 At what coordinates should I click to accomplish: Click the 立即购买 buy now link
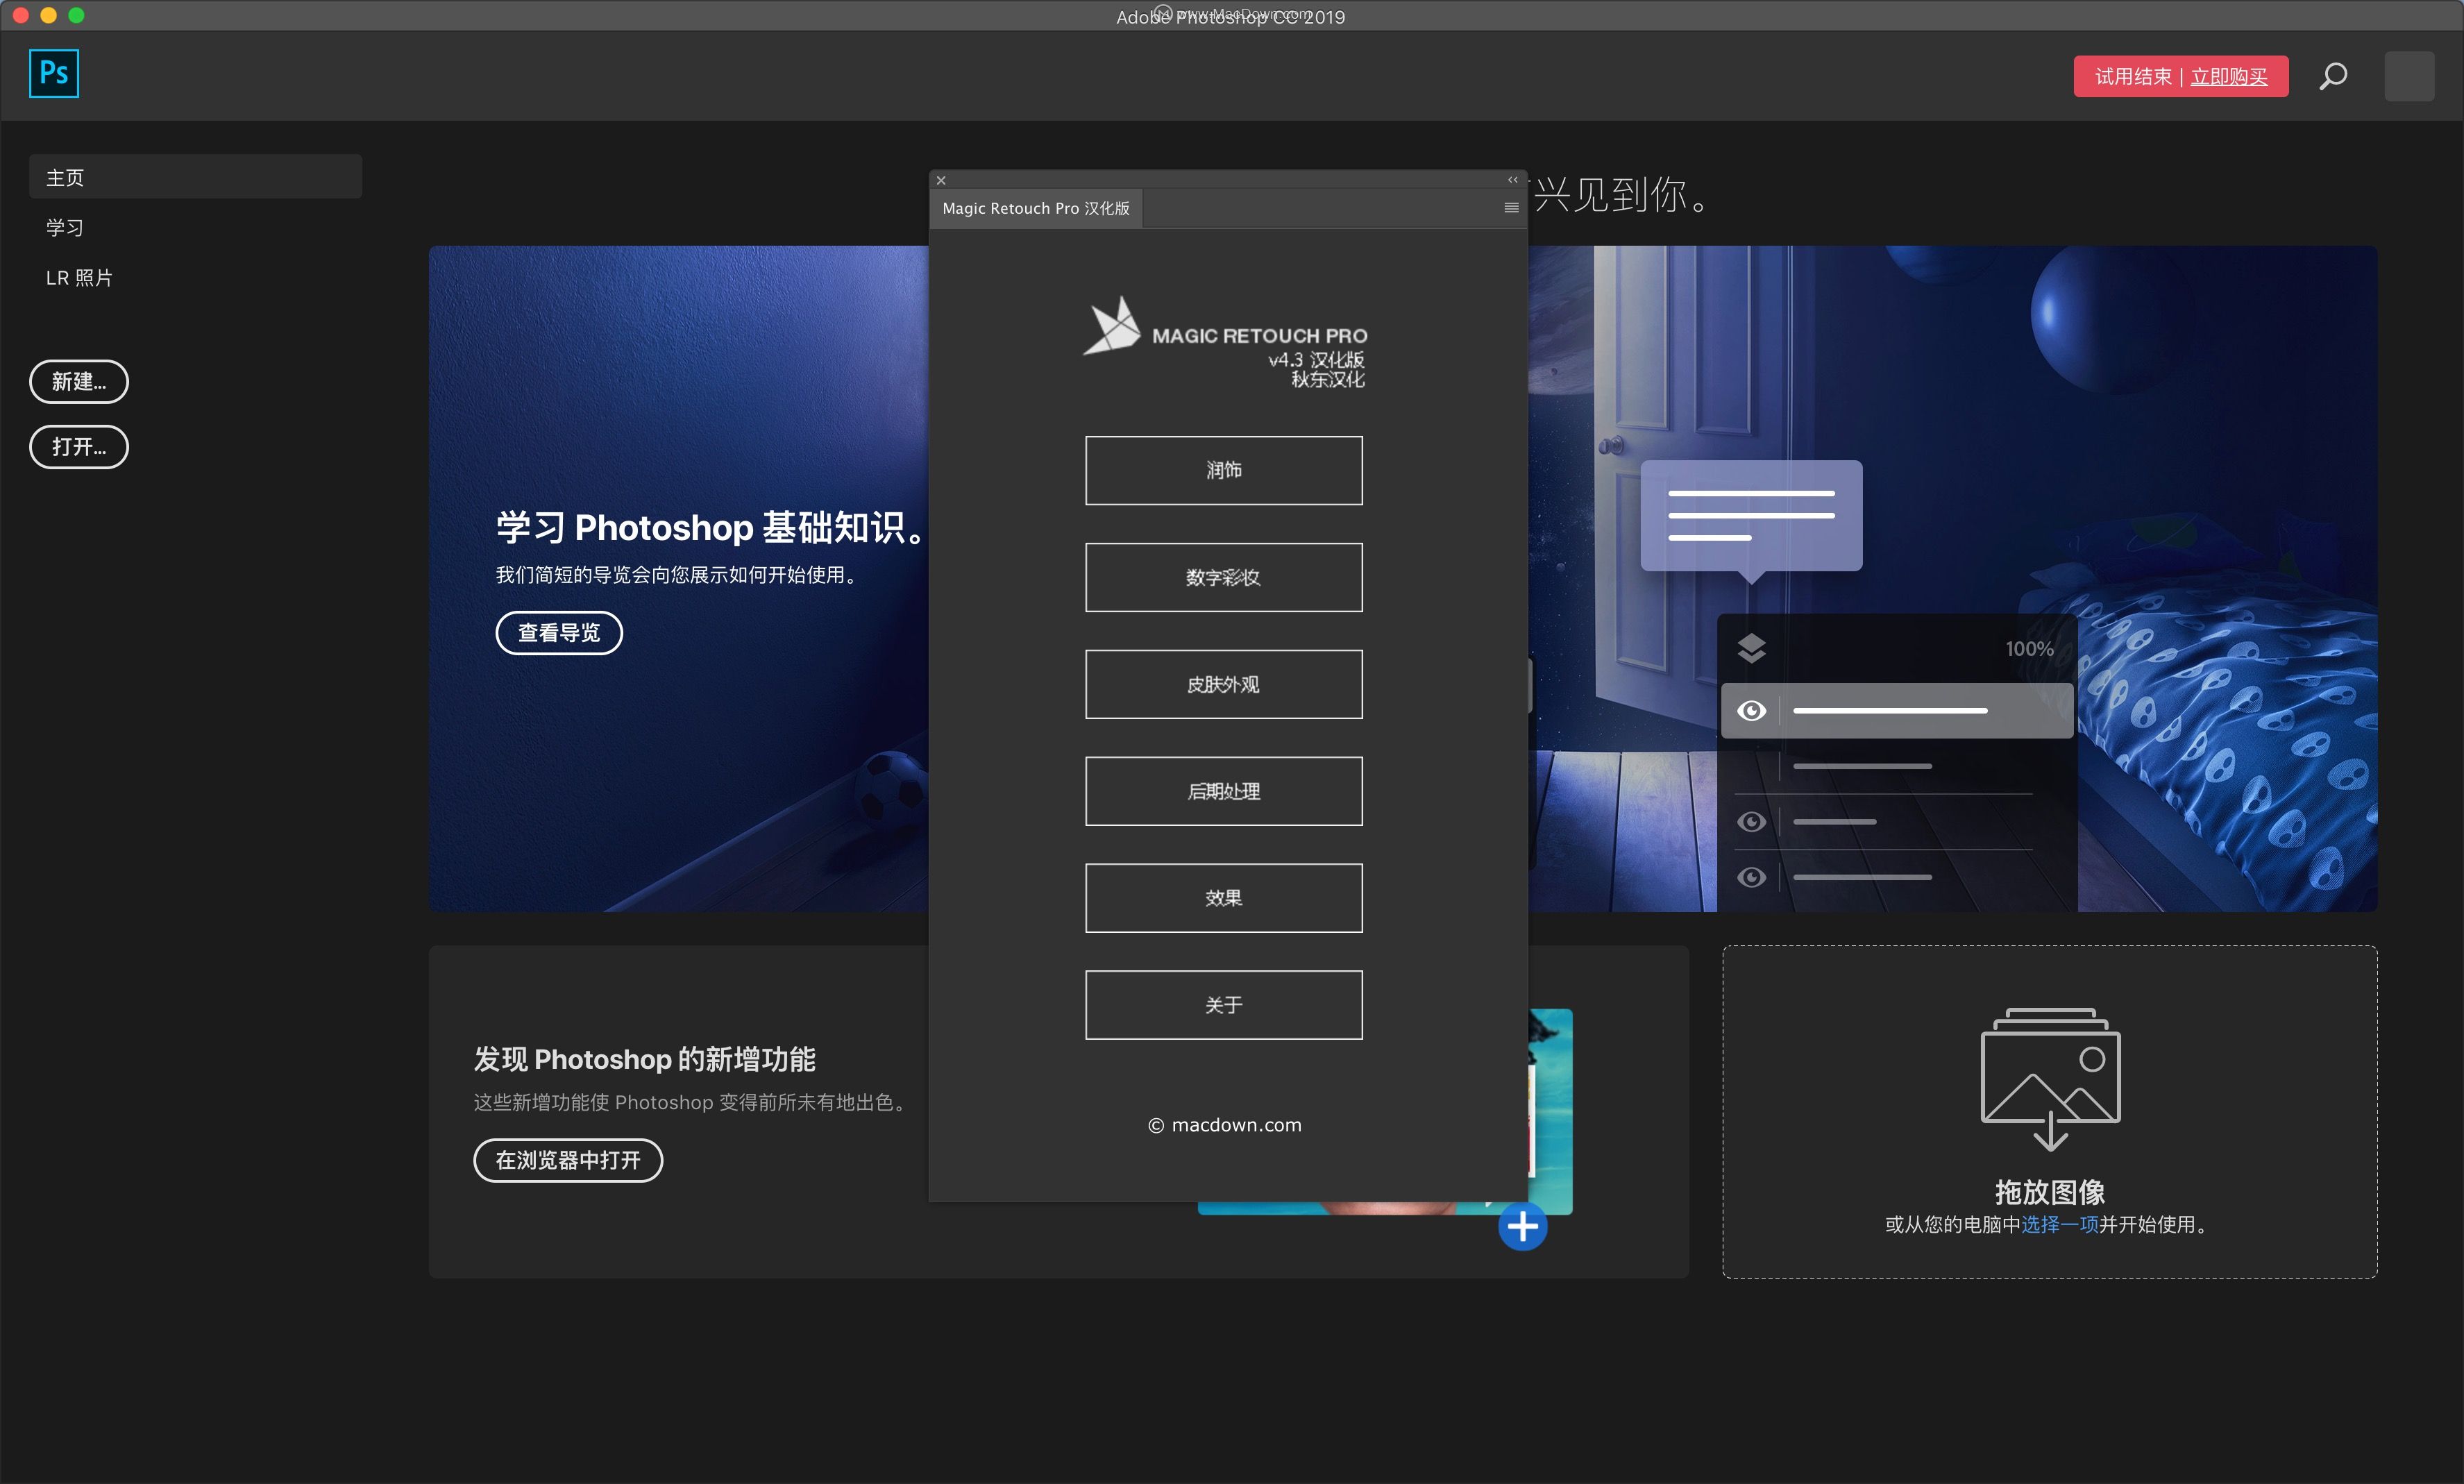[2229, 77]
